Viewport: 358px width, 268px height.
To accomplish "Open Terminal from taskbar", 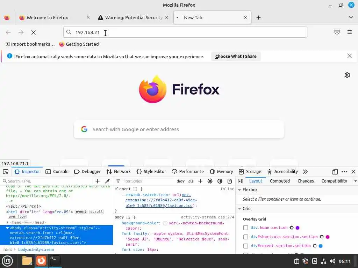I will tap(55, 260).
